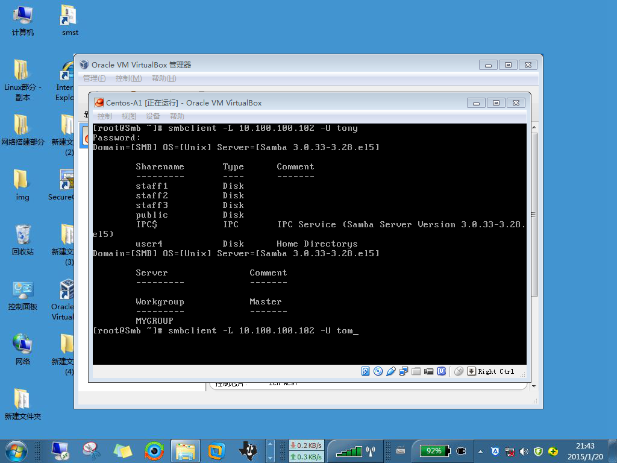Image resolution: width=617 pixels, height=463 pixels.
Task: Click the host key arrow icon
Action: coord(471,371)
